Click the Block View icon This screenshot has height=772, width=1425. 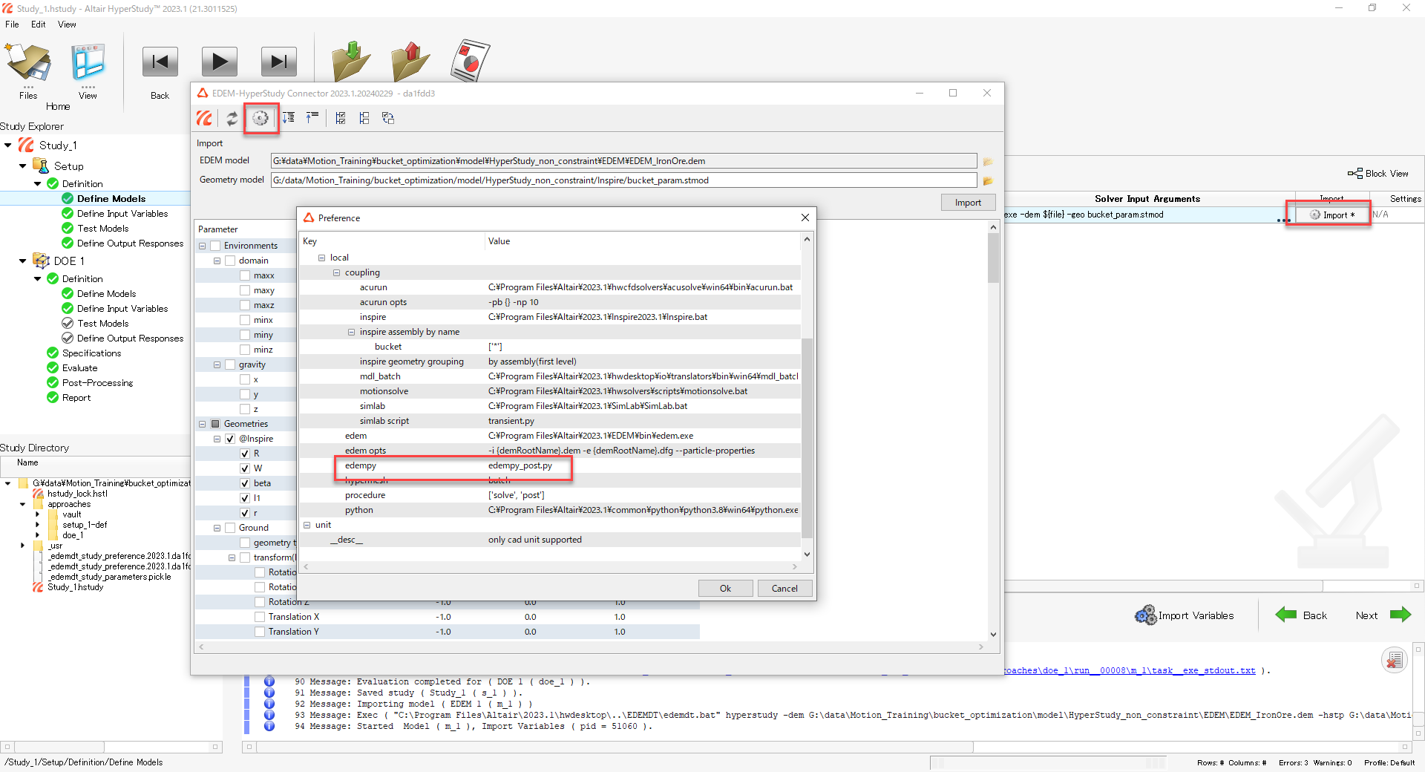coord(1355,174)
